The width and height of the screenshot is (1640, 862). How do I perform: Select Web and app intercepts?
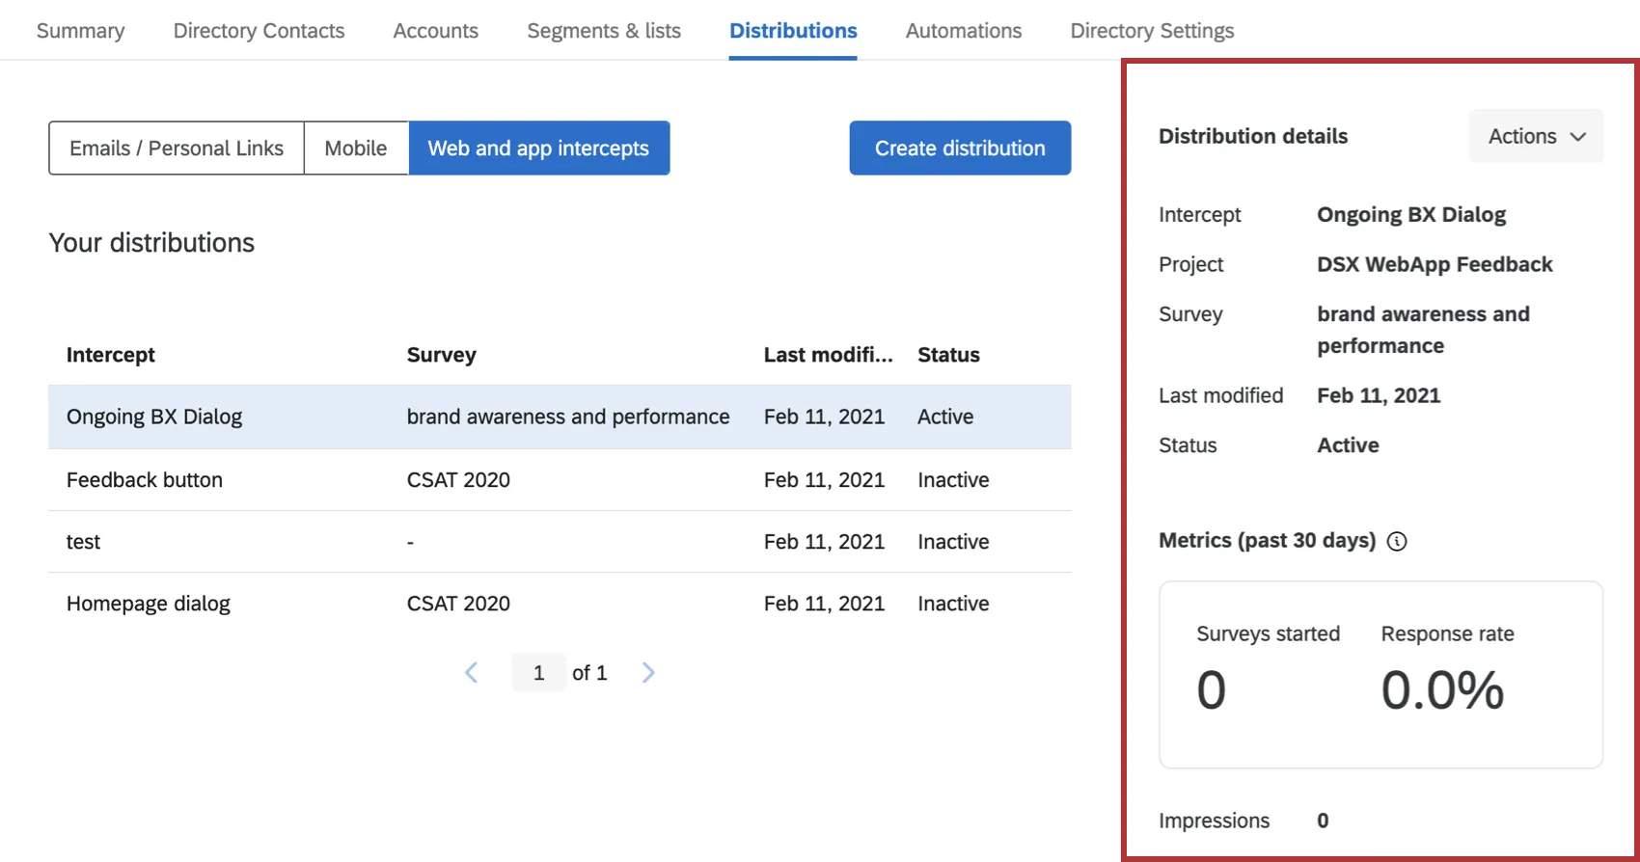coord(538,148)
